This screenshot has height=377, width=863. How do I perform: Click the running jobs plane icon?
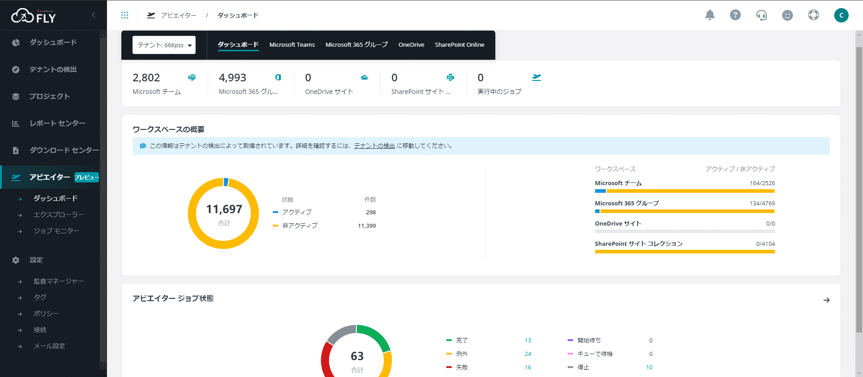point(537,77)
